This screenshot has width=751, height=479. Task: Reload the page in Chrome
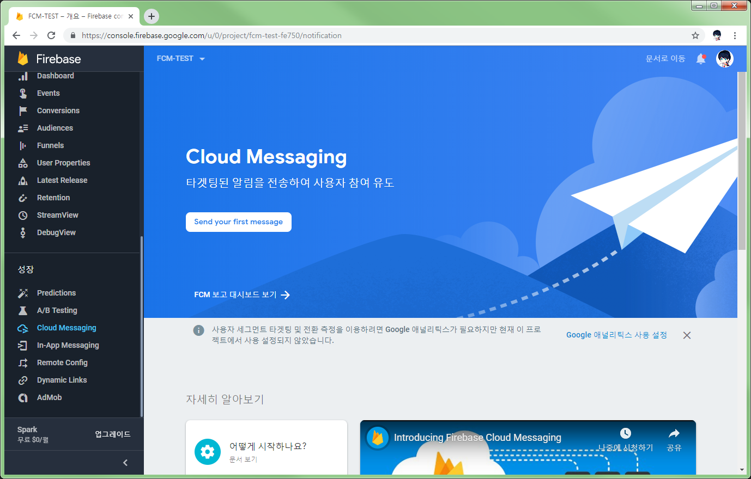click(51, 35)
